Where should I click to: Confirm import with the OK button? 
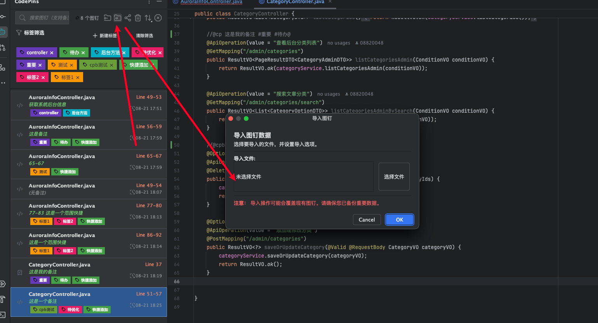400,220
